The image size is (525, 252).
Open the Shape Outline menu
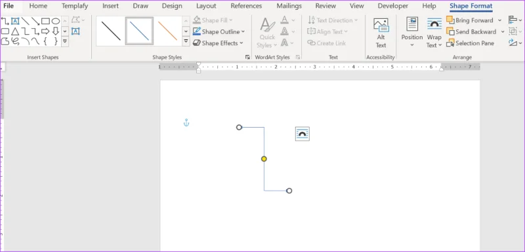219,31
